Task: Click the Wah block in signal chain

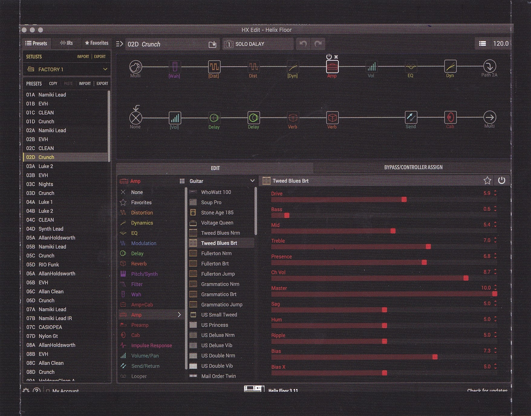Action: click(x=174, y=67)
